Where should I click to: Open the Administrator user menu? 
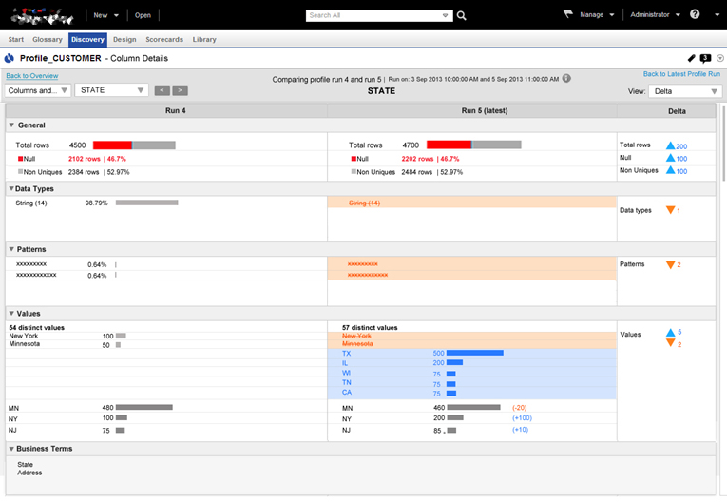point(655,15)
